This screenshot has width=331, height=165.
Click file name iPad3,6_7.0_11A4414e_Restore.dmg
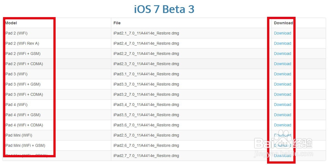[x=146, y=125]
